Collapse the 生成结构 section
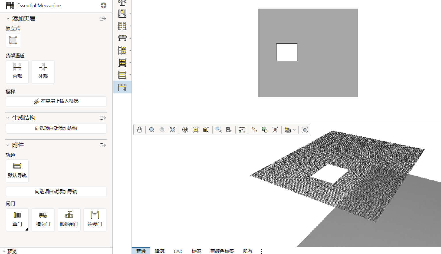 pyautogui.click(x=8, y=118)
